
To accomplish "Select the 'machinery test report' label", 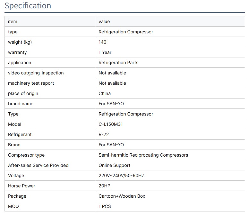I will [31, 83].
